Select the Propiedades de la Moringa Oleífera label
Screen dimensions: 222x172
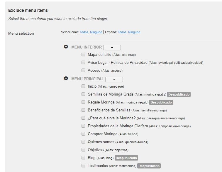click(118, 126)
